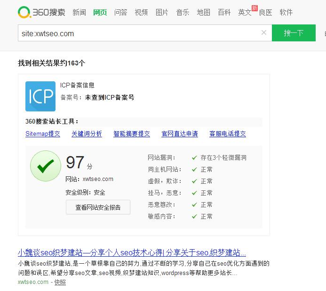Clear the search box with the X icon

(x=264, y=32)
